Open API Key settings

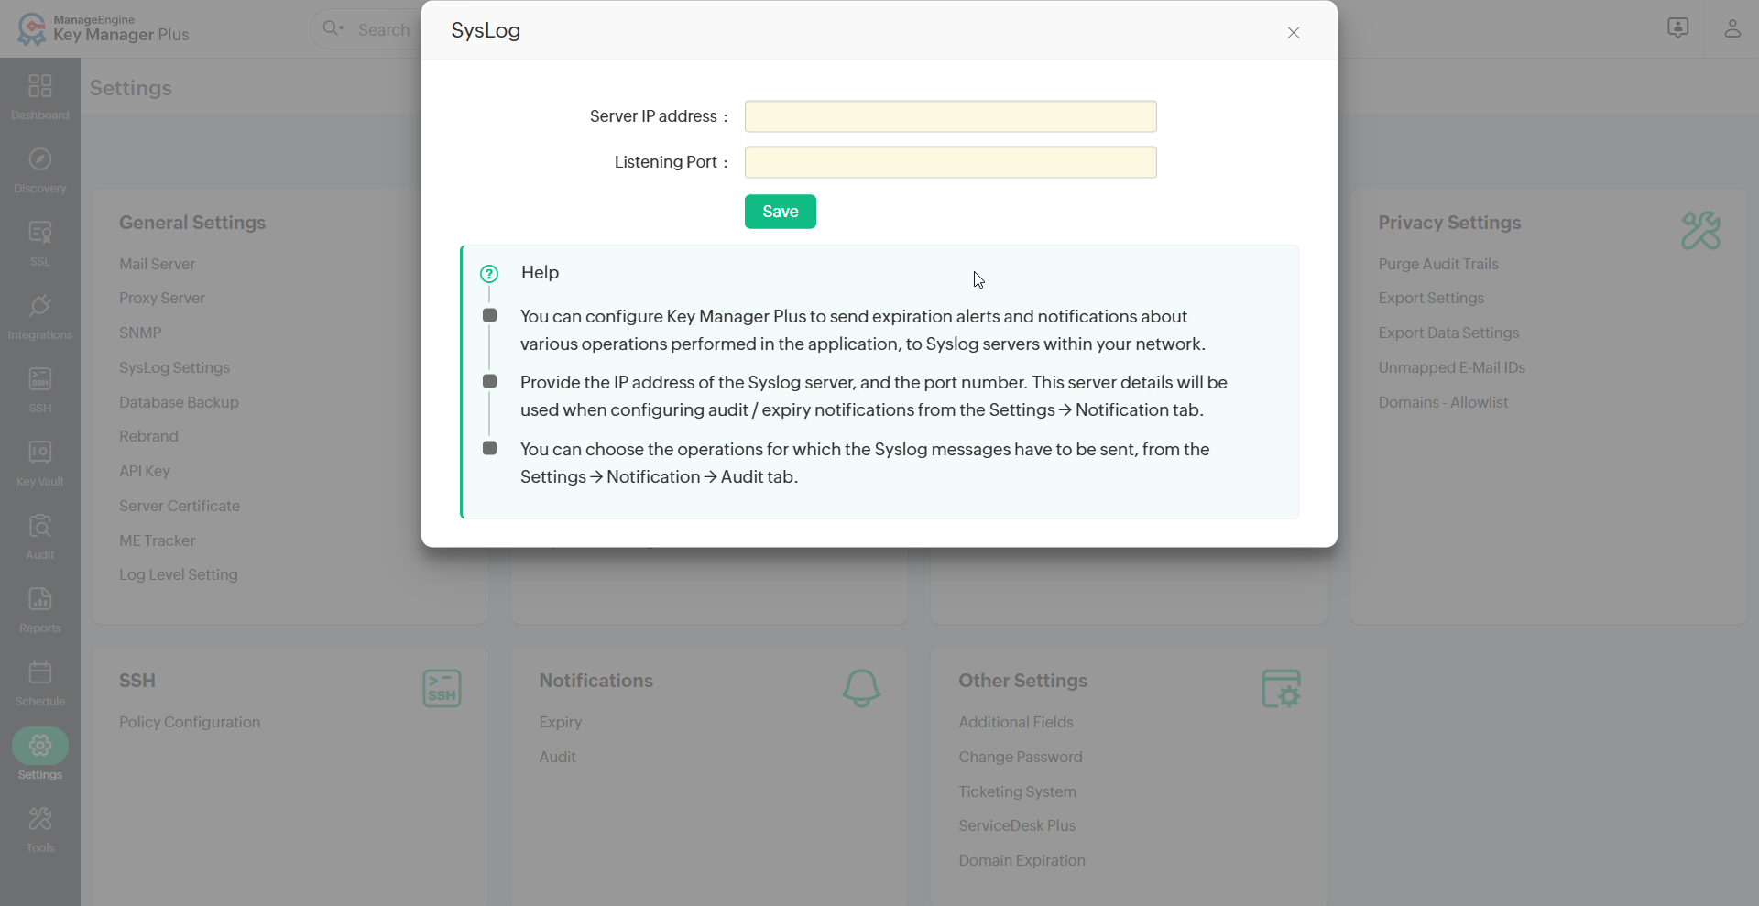[x=145, y=471]
